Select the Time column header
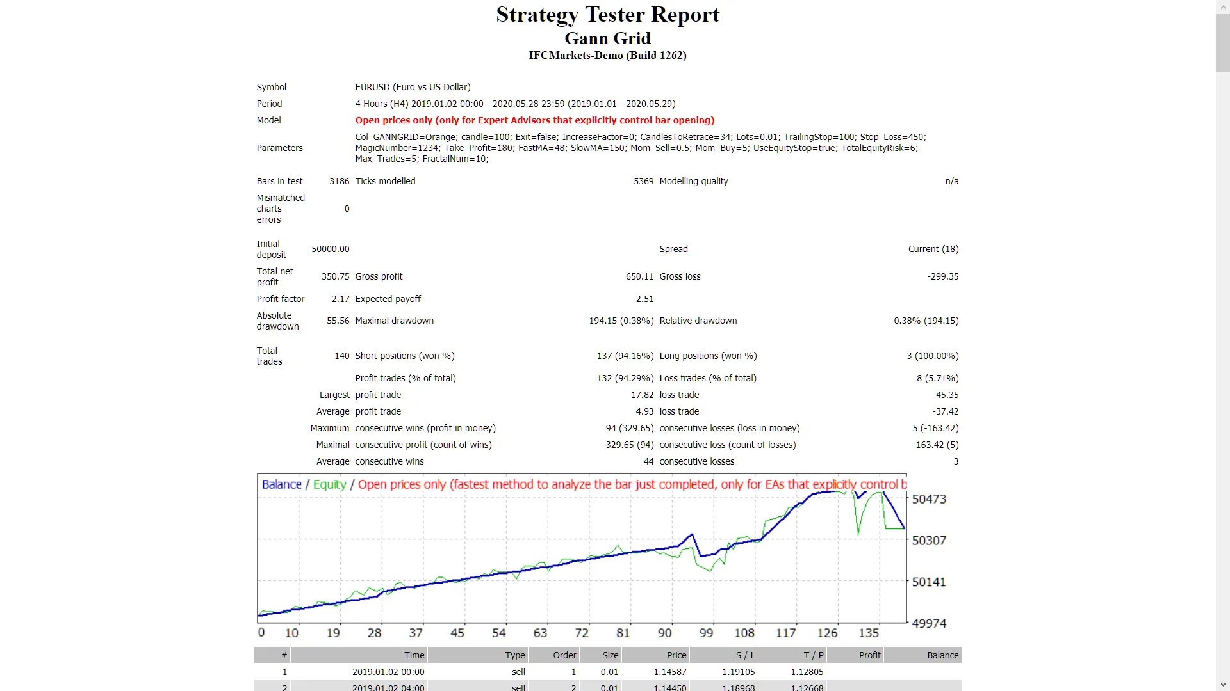1230x691 pixels. click(414, 655)
